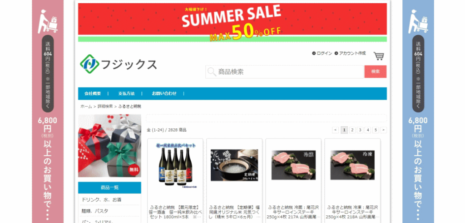Image resolution: width=465 pixels, height=223 pixels.
Task: Go to previous page arrow
Action: coord(336,130)
